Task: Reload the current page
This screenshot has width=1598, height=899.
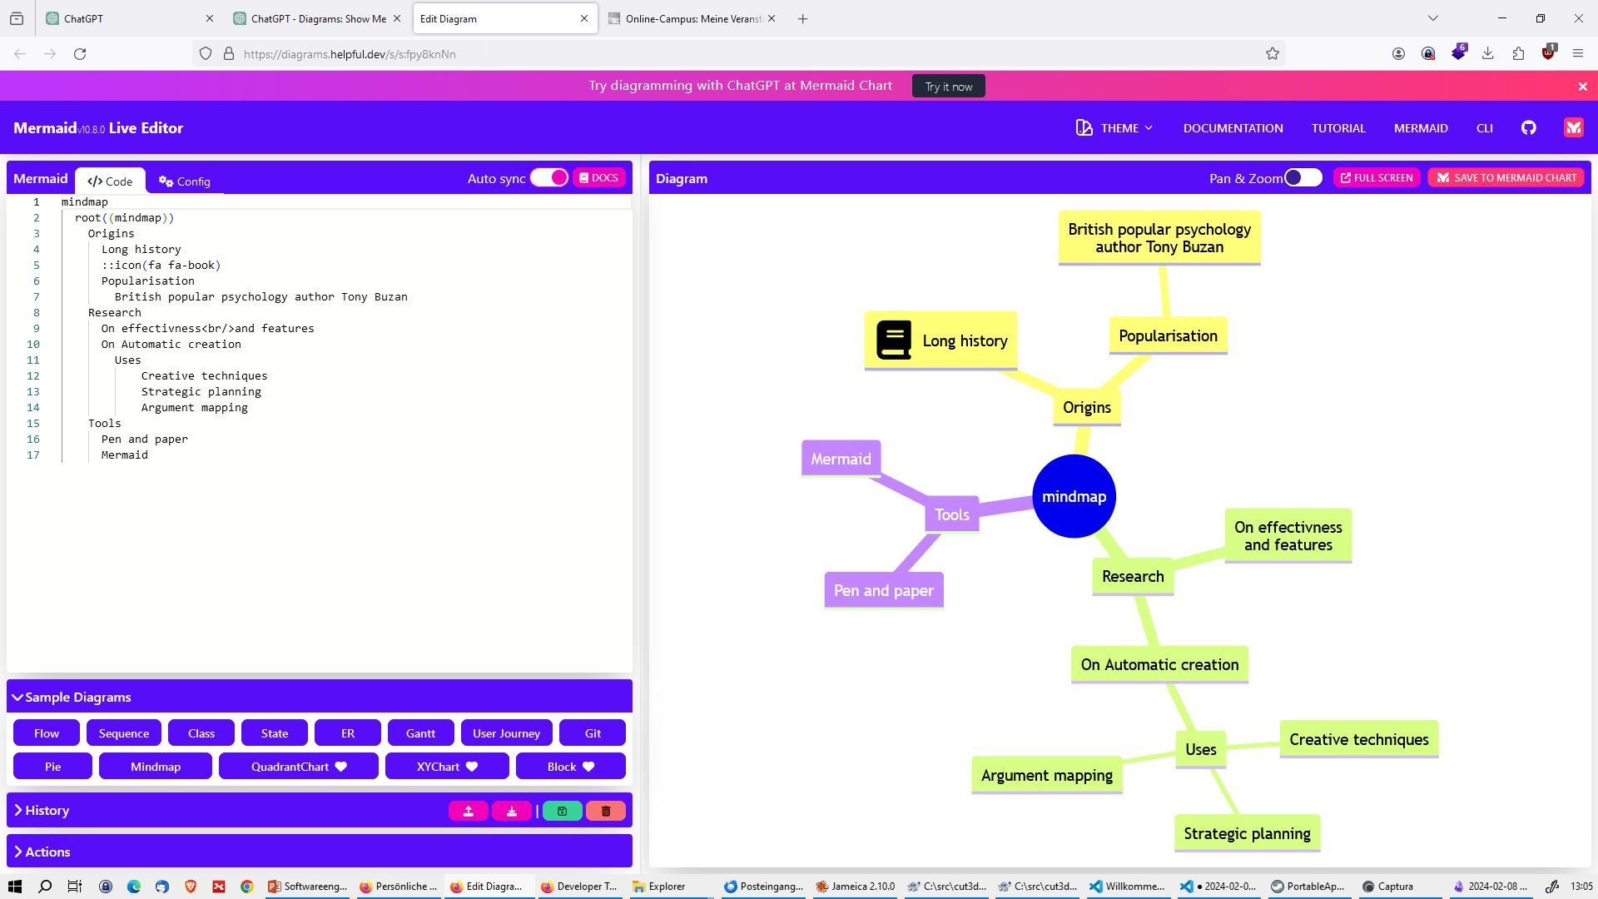Action: 80,54
